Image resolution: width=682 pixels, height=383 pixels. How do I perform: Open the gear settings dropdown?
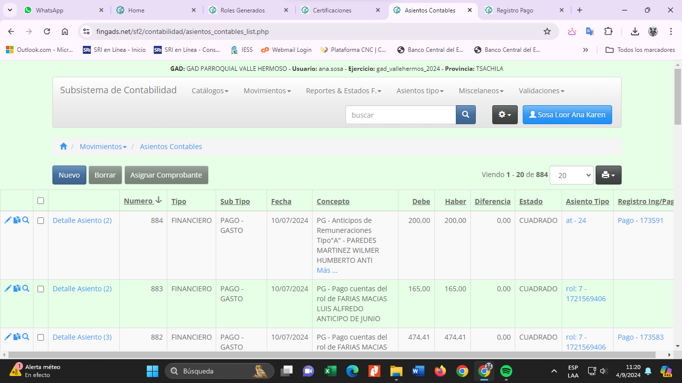(505, 115)
